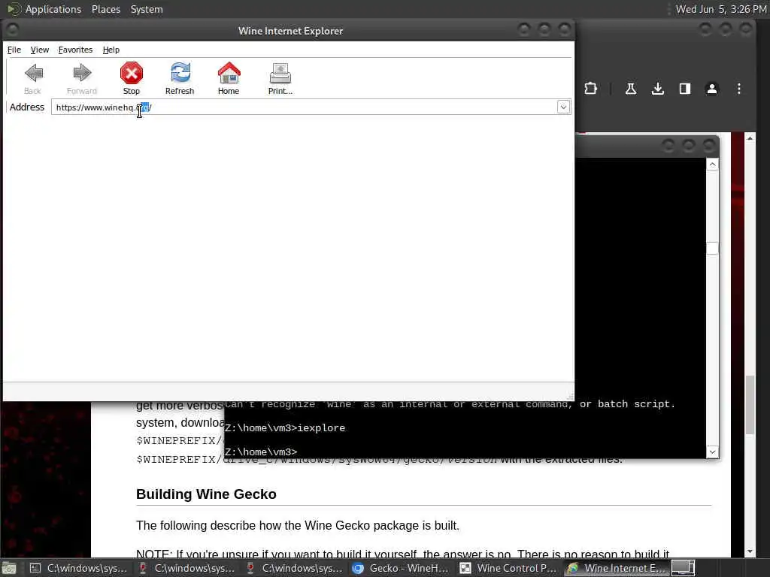
Task: Switch to third C:\windows\sys... taskbar window
Action: [x=294, y=568]
